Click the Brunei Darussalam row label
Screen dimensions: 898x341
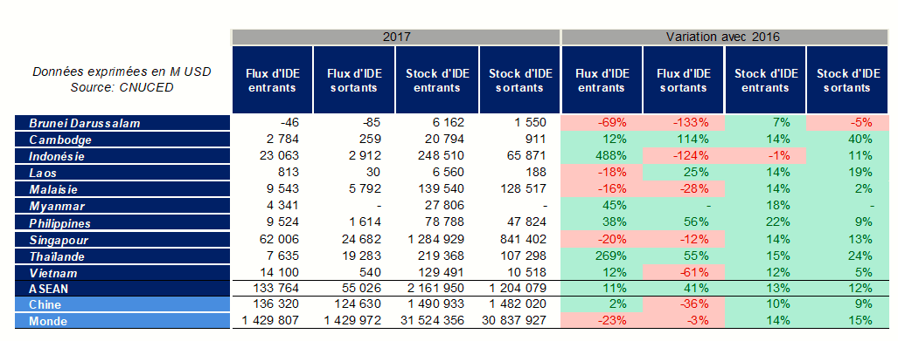pos(122,122)
